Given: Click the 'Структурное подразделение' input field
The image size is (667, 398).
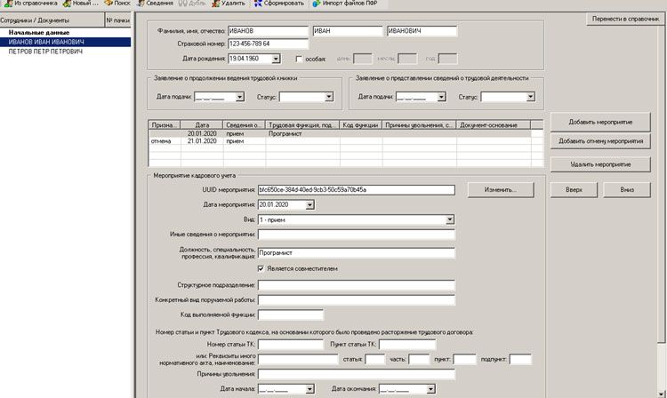Looking at the screenshot, I should pyautogui.click(x=356, y=285).
